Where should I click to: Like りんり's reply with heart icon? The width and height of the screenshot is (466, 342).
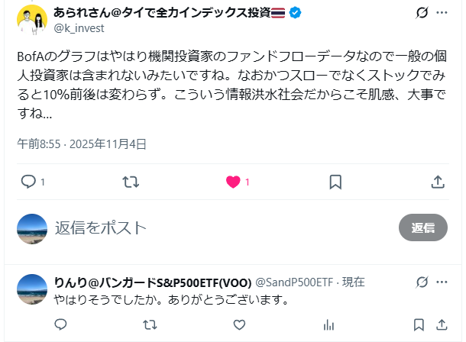pos(239,324)
